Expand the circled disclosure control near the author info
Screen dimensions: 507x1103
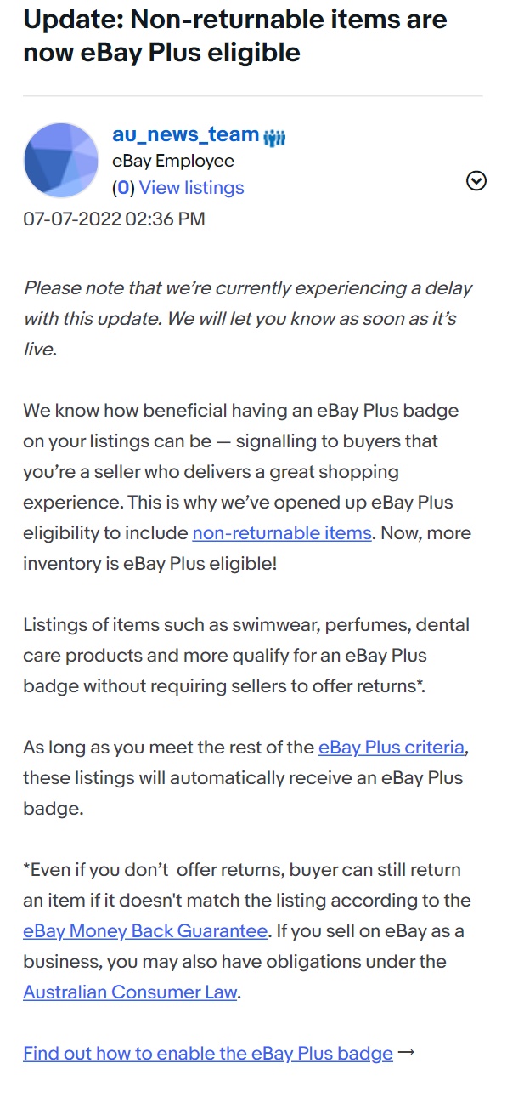476,181
